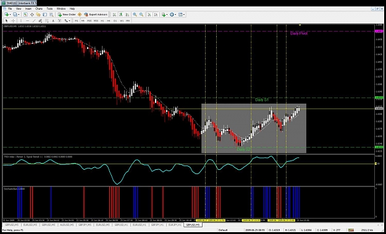The height and width of the screenshot is (234, 386).
Task: Open the Indicators list icon
Action: 164,15
